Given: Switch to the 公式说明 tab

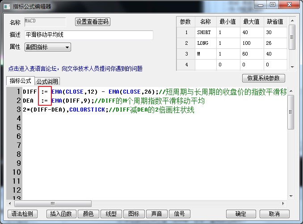Looking at the screenshot, I should coord(47,81).
